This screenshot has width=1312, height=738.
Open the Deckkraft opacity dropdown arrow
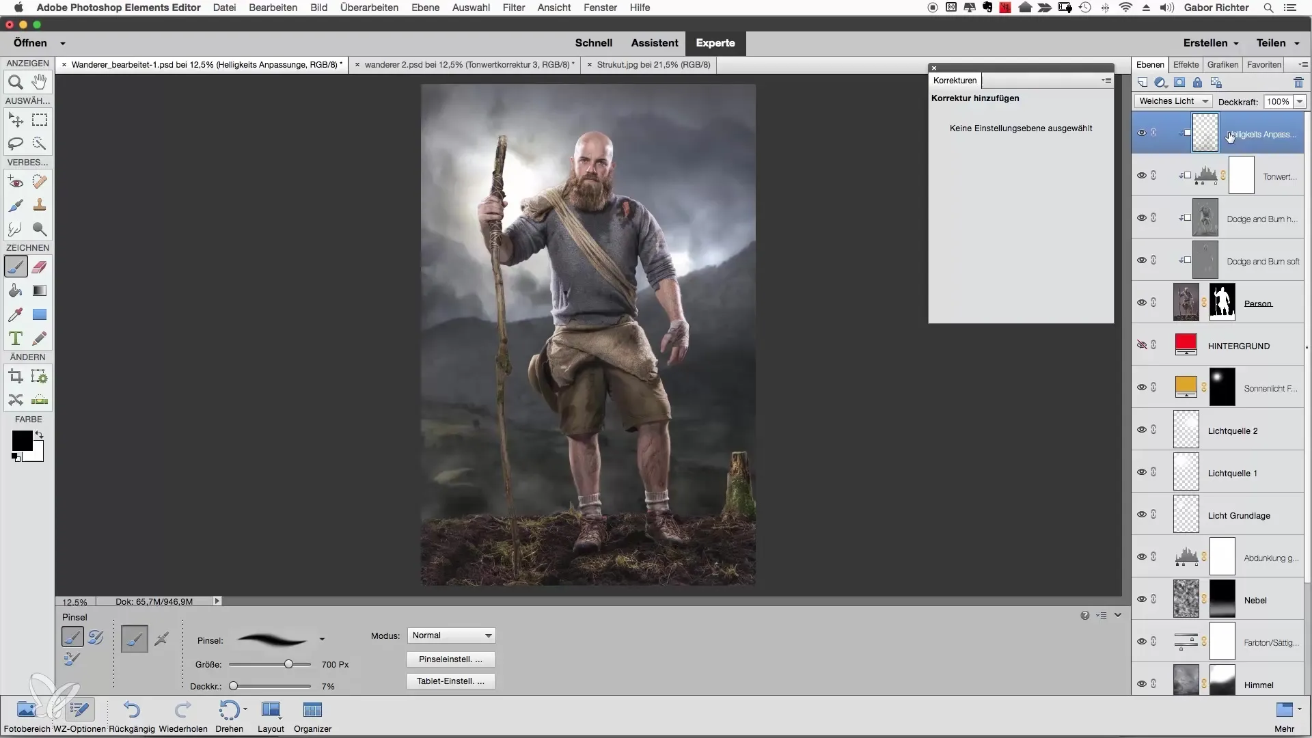tap(1300, 101)
